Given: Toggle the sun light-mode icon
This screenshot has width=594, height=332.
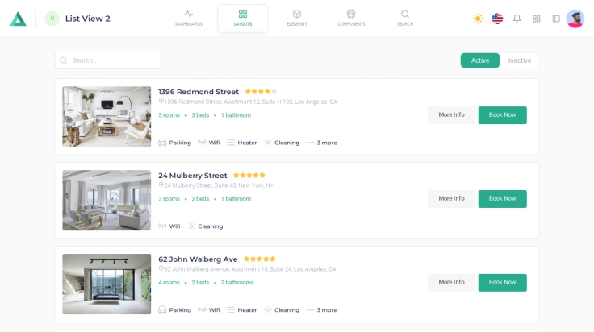Looking at the screenshot, I should click(478, 19).
